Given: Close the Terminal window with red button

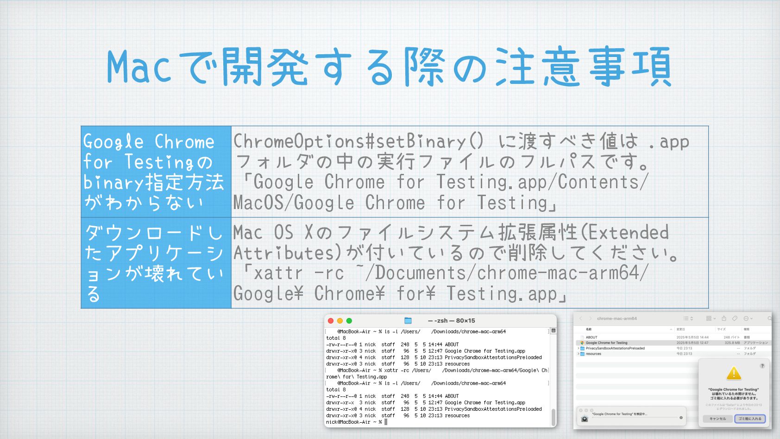Looking at the screenshot, I should (331, 321).
